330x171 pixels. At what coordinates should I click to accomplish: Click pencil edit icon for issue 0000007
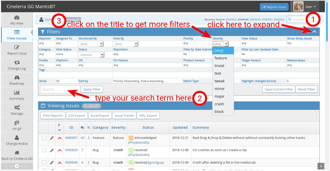pos(52,138)
